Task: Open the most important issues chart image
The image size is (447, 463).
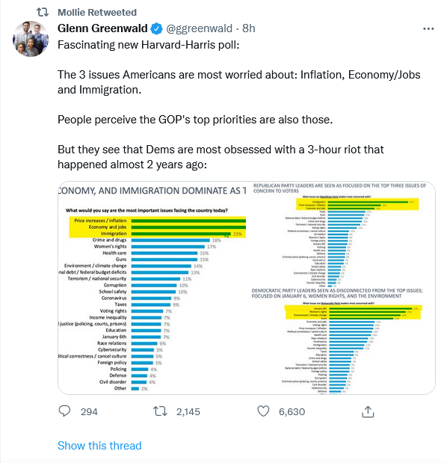Action: (x=152, y=288)
